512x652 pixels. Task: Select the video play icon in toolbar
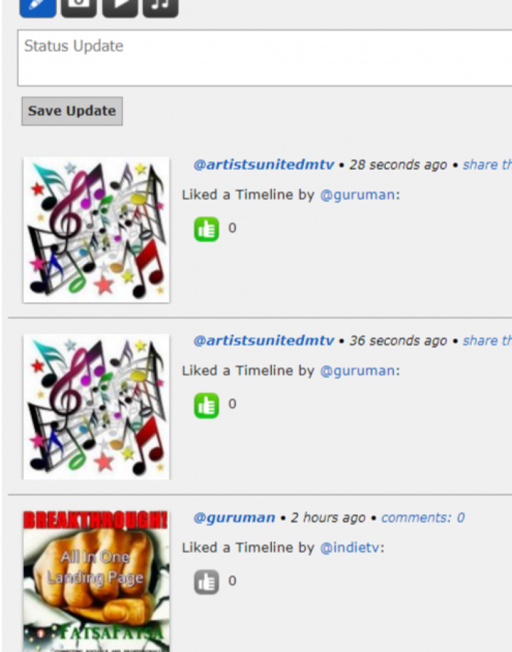pyautogui.click(x=120, y=6)
